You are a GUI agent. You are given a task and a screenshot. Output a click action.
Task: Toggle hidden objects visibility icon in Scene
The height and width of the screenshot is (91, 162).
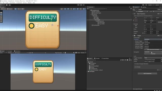[78, 9]
